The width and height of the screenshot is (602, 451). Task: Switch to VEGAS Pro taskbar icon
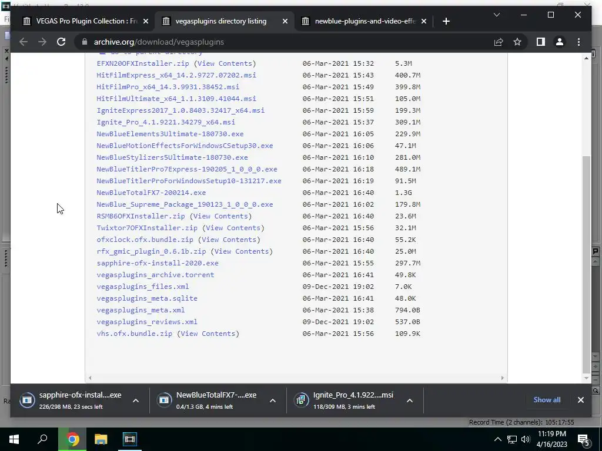pos(129,439)
